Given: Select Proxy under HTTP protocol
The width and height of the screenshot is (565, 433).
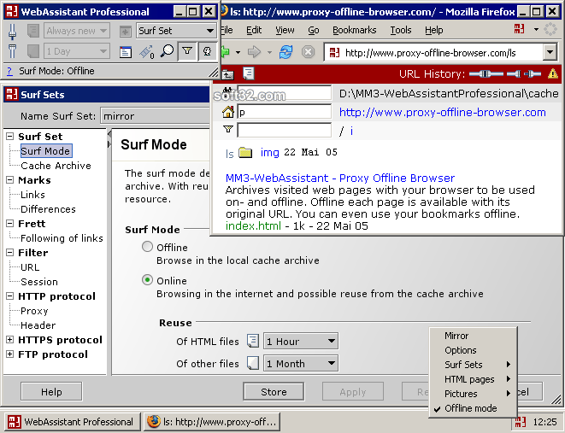Looking at the screenshot, I should tap(34, 311).
